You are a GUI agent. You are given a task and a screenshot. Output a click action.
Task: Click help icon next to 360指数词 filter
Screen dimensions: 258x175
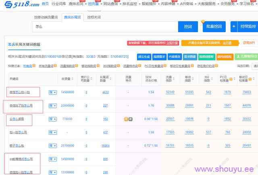(118, 66)
